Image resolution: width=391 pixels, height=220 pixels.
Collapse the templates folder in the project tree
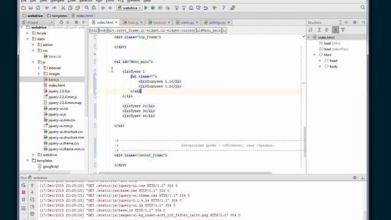[x=27, y=161]
